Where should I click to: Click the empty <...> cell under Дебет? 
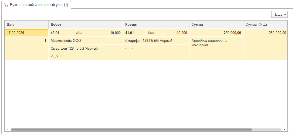tap(86, 56)
